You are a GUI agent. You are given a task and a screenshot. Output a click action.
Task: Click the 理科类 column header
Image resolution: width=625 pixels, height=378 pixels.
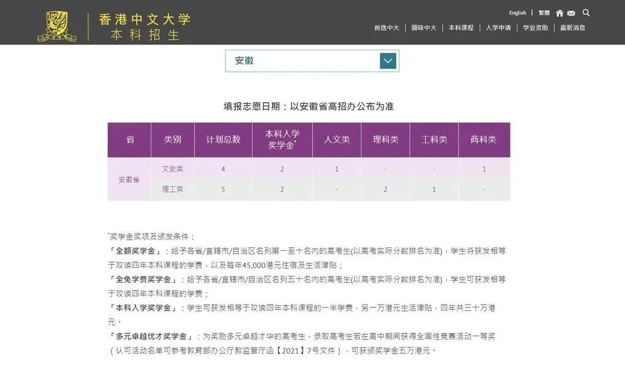385,140
